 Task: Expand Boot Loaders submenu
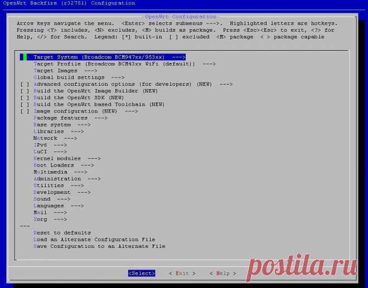[x=64, y=165]
